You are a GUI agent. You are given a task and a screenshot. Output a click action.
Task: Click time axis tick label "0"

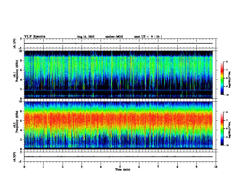[x=24, y=167]
